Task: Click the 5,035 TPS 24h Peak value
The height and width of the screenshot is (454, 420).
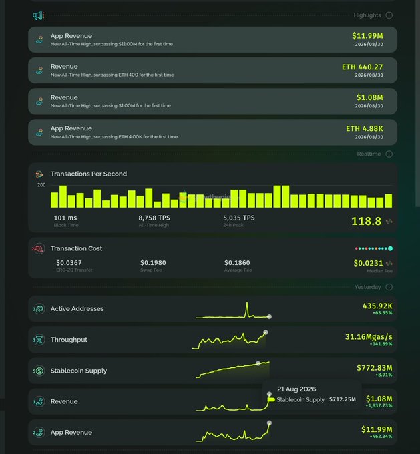Action: point(239,218)
